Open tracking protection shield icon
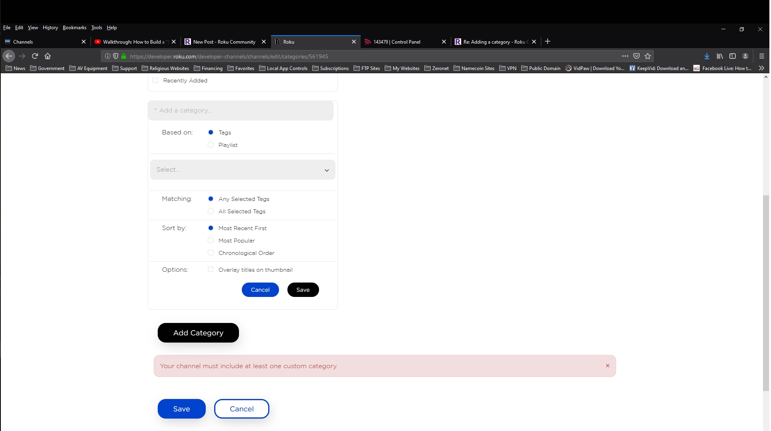This screenshot has width=771, height=431. coord(116,56)
